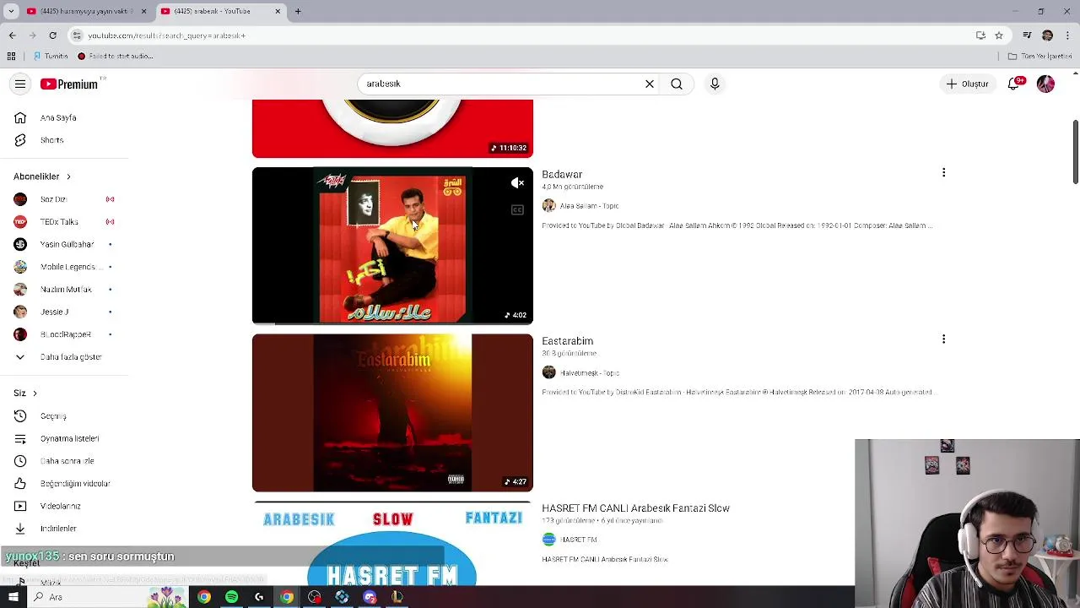The height and width of the screenshot is (608, 1080).
Task: Open the Alaa Sallam - Topic channel
Action: coord(589,206)
